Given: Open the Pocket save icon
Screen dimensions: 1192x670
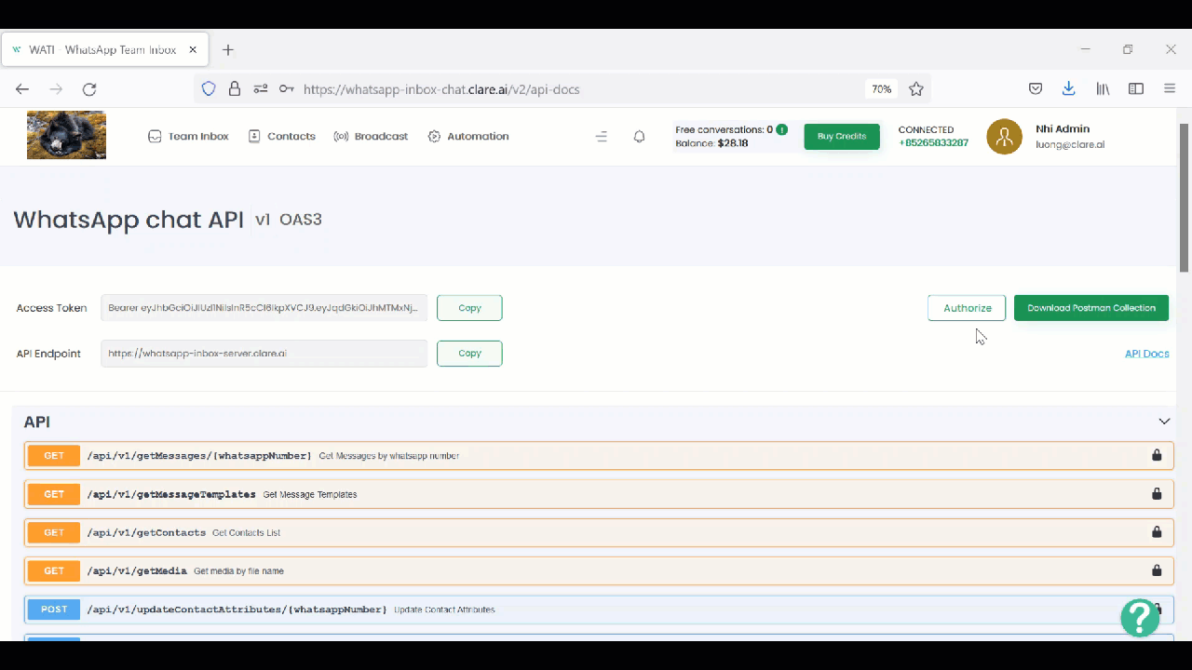Looking at the screenshot, I should click(1036, 89).
